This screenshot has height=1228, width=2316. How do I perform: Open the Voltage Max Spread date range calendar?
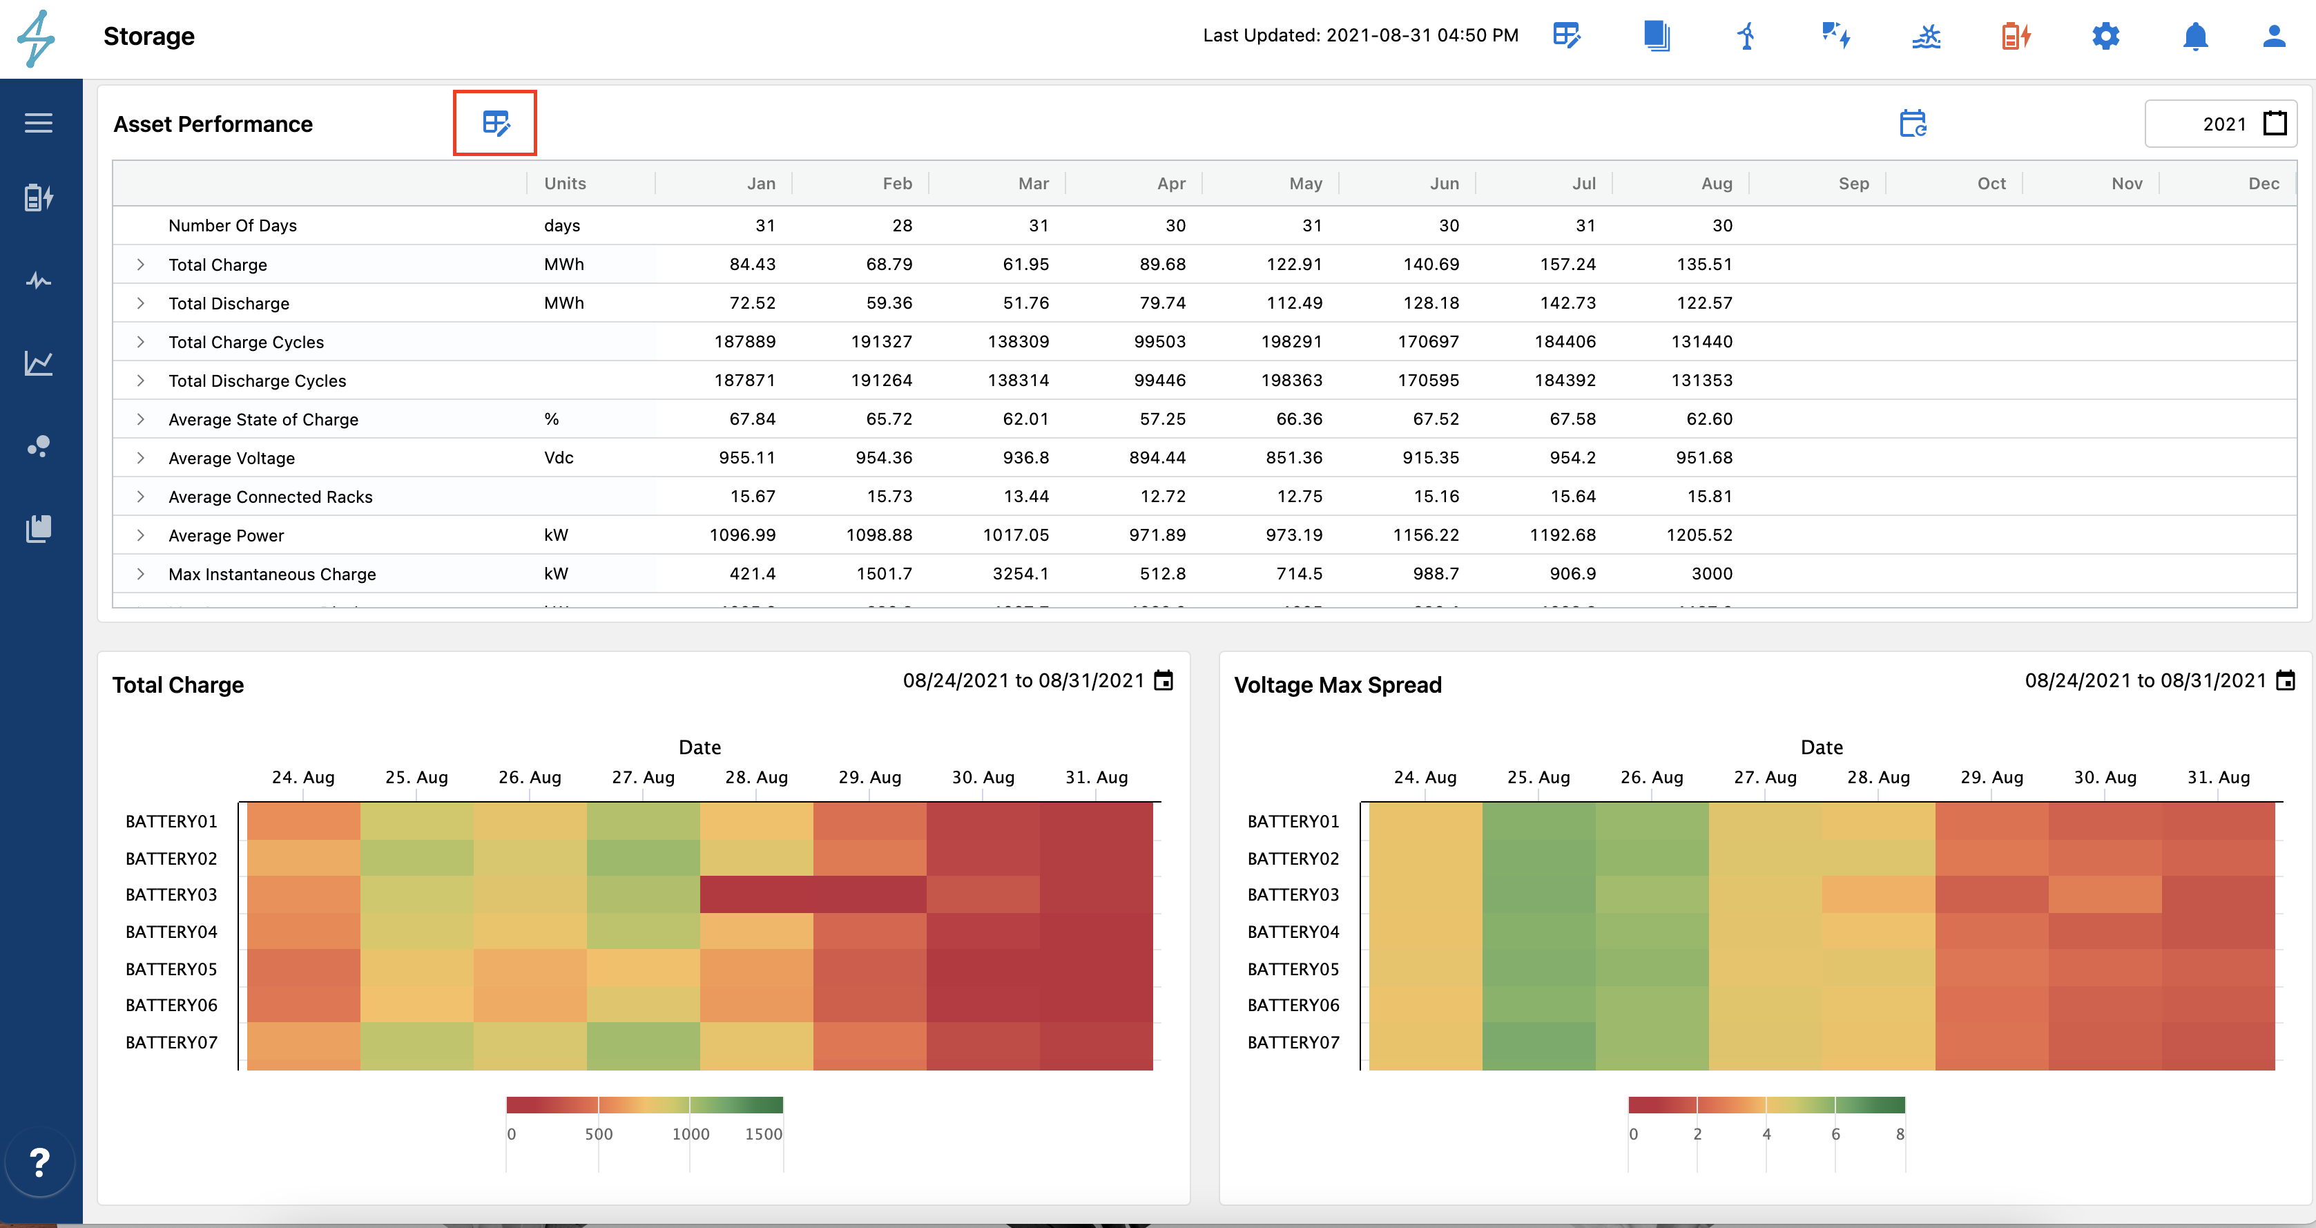pyautogui.click(x=2286, y=680)
